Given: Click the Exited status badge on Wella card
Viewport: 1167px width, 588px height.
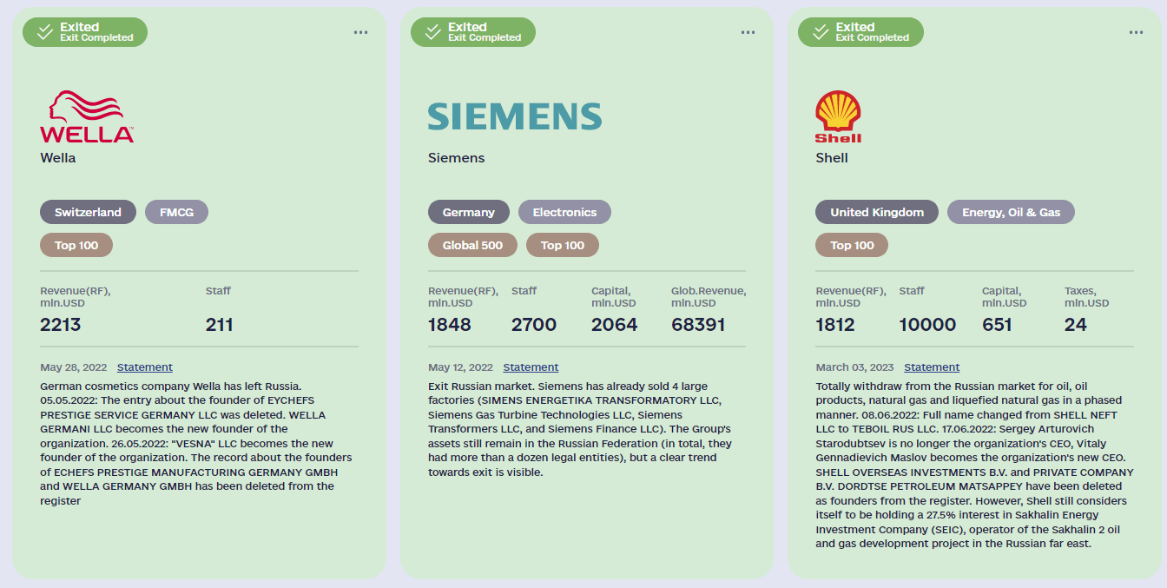Looking at the screenshot, I should [85, 32].
